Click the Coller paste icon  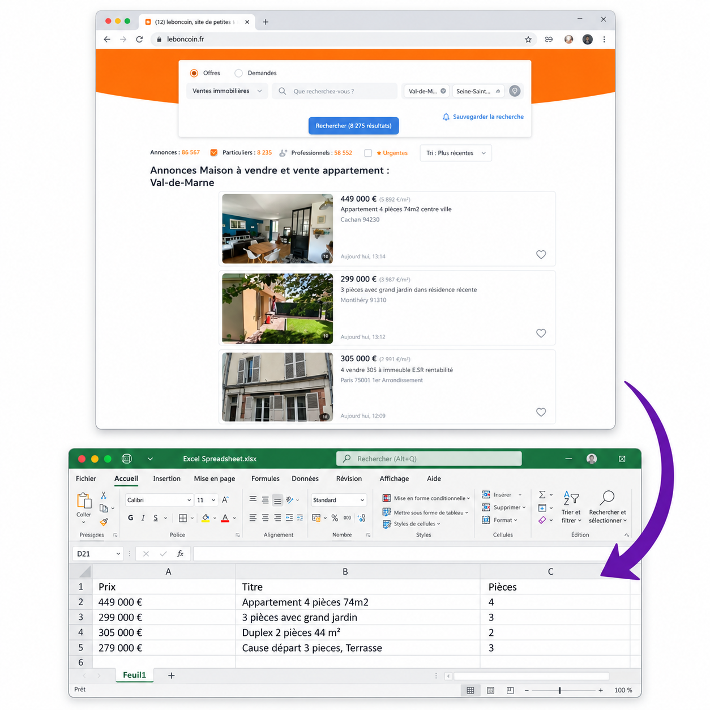click(x=84, y=501)
